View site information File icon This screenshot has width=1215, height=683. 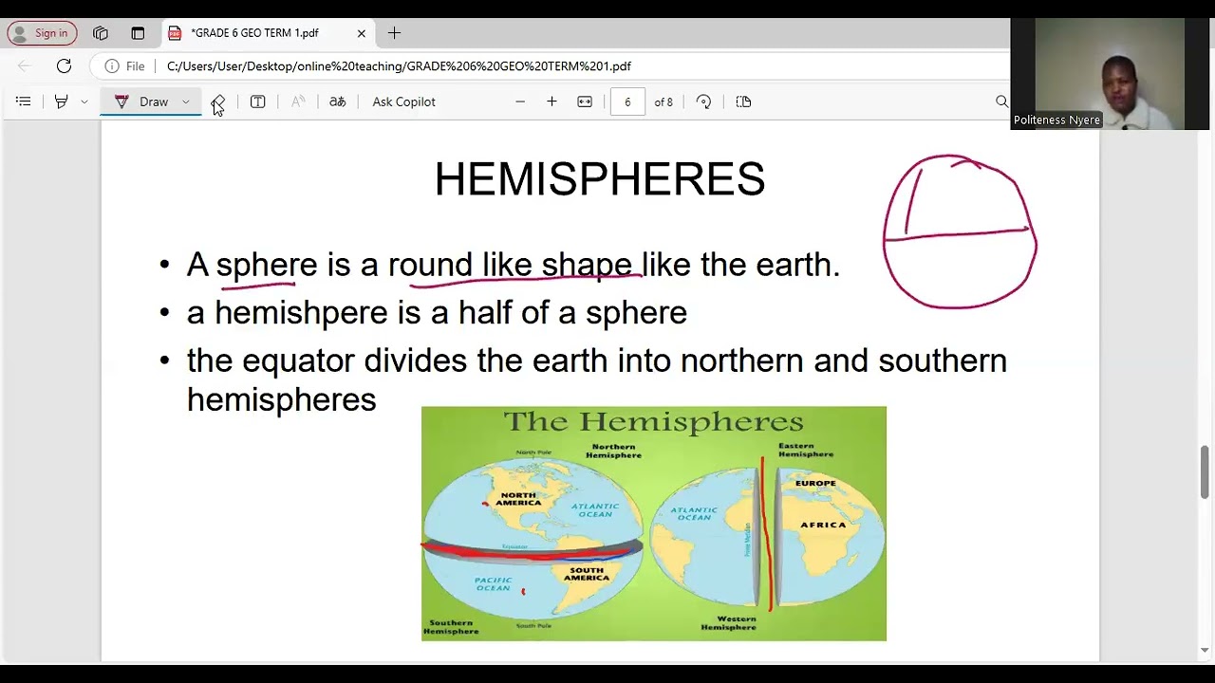click(125, 66)
